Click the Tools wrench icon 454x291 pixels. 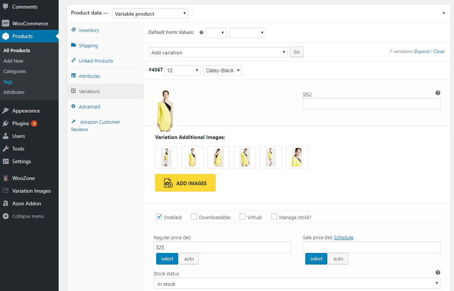6,149
